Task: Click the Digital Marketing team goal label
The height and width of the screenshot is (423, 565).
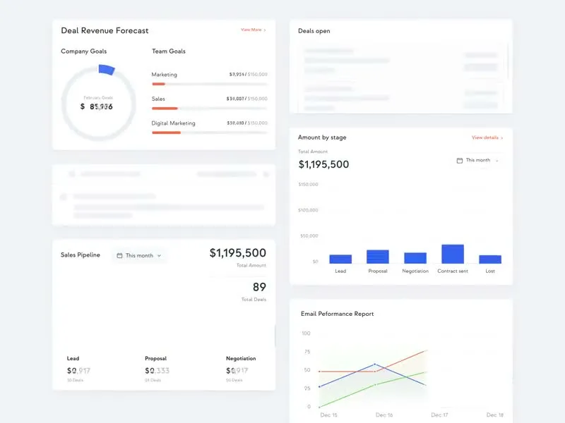Action: pyautogui.click(x=173, y=123)
